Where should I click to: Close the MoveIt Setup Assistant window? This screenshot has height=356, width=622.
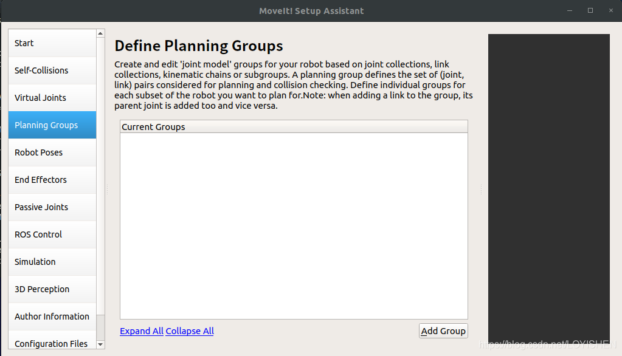pyautogui.click(x=611, y=11)
